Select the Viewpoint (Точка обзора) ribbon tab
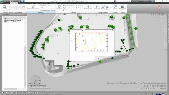Screen dimensions: 169x95 pos(14,3)
